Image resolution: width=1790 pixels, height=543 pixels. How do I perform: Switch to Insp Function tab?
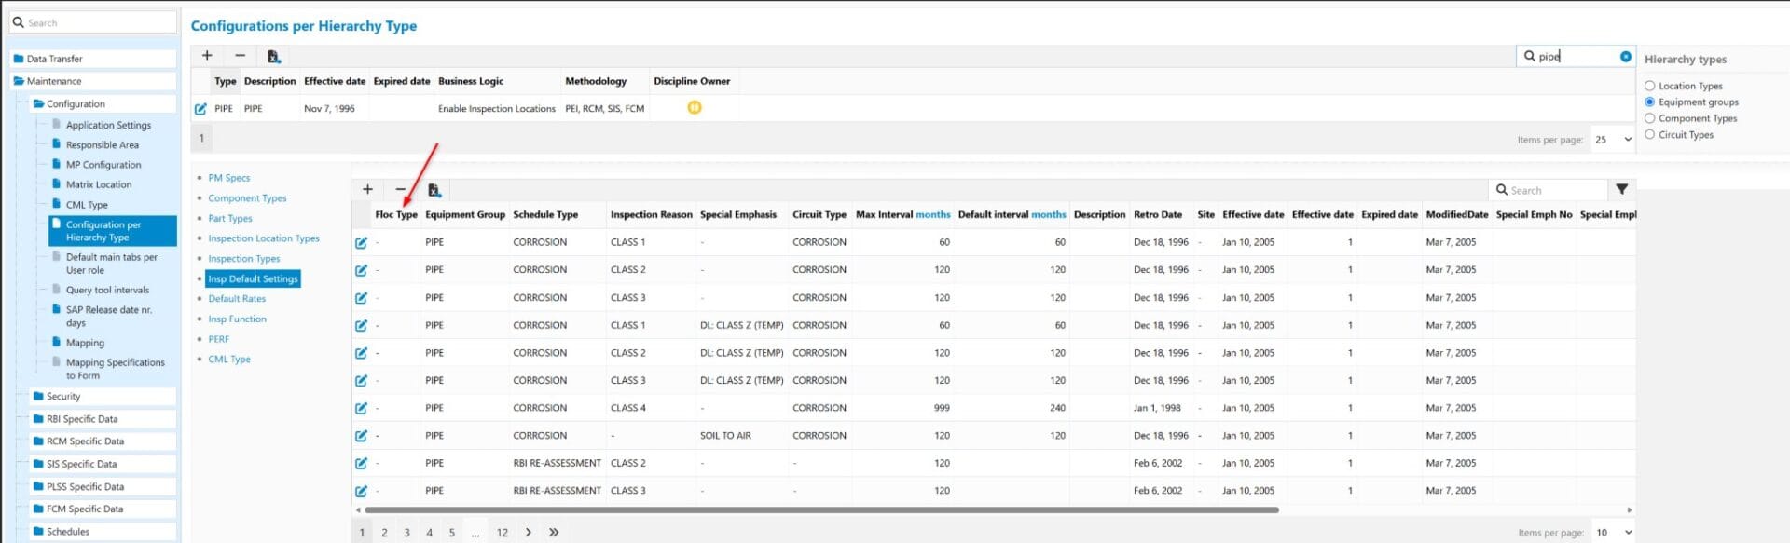[x=237, y=319]
